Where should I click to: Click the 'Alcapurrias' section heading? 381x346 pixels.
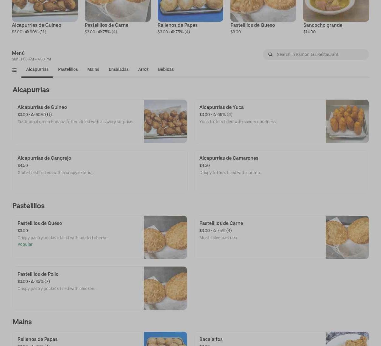pyautogui.click(x=31, y=90)
